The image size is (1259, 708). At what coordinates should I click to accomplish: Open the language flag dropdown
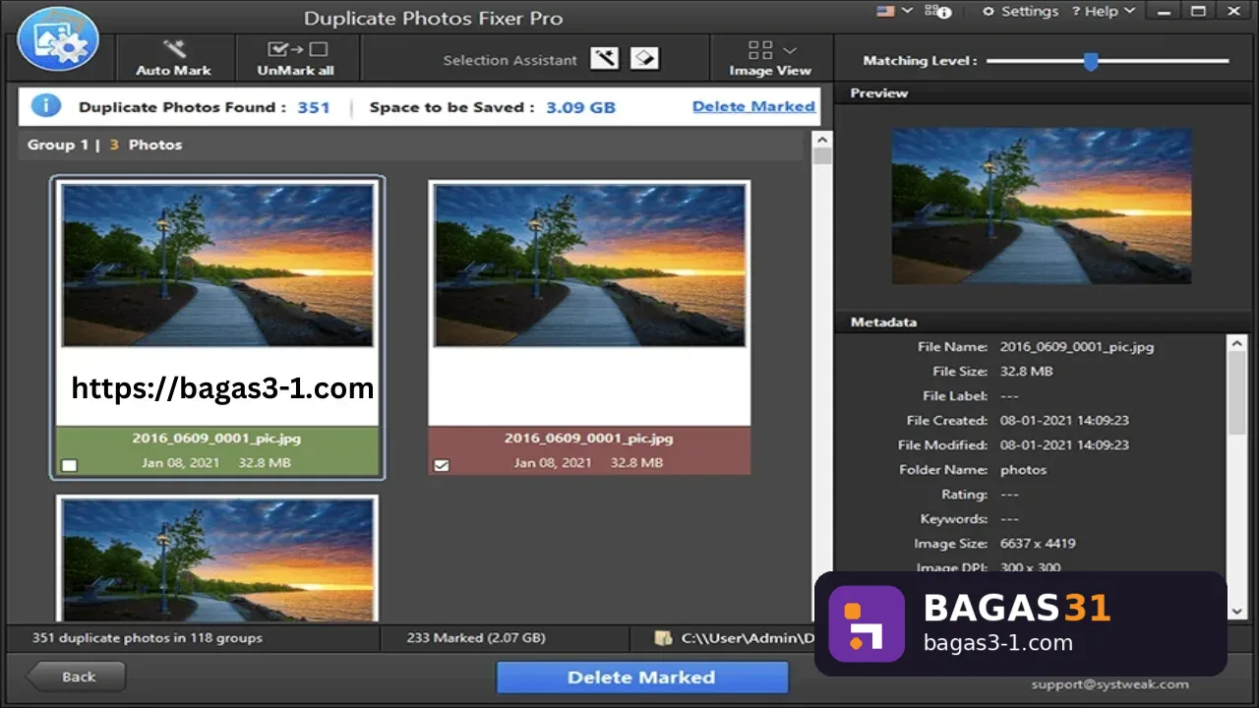[x=893, y=11]
